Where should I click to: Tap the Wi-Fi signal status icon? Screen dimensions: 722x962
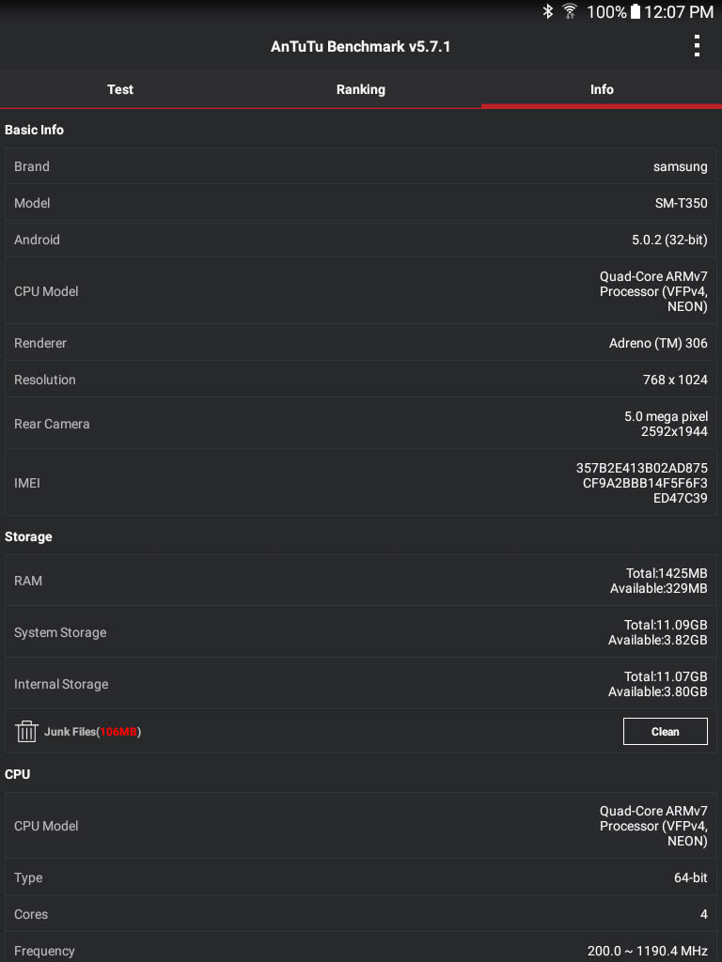coord(570,12)
